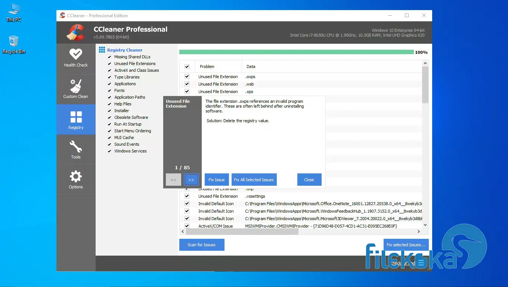Select the MSIWMIProvider data entry
Screen dimensions: 508x287
321,226
